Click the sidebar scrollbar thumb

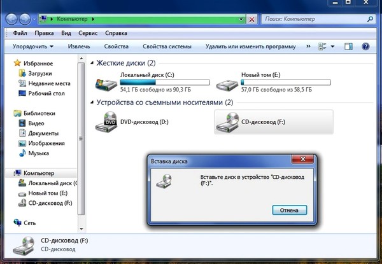[81, 139]
